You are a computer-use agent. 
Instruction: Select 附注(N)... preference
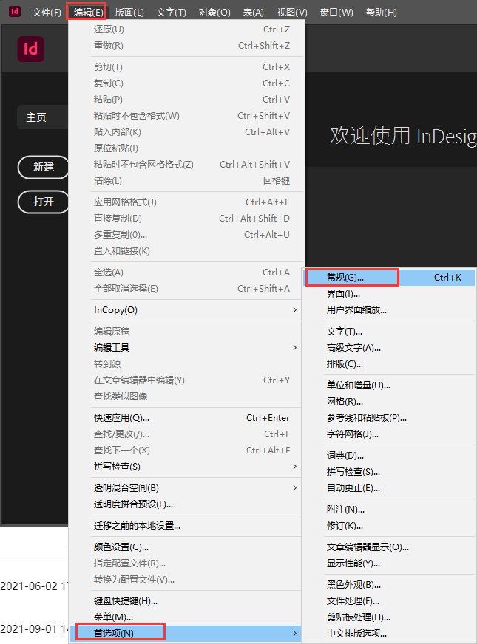389,510
